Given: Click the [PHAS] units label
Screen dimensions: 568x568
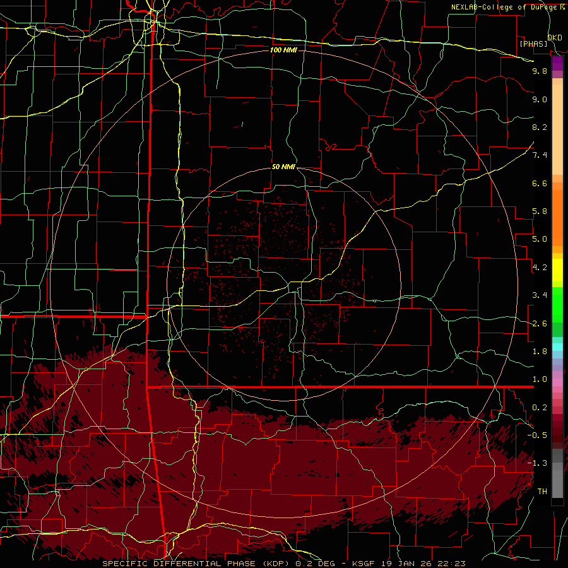Looking at the screenshot, I should (533, 44).
